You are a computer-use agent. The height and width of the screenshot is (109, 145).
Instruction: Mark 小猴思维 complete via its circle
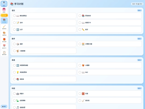[14, 51]
